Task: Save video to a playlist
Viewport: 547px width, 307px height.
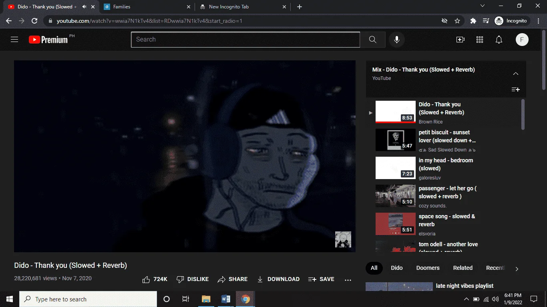Action: 321,279
